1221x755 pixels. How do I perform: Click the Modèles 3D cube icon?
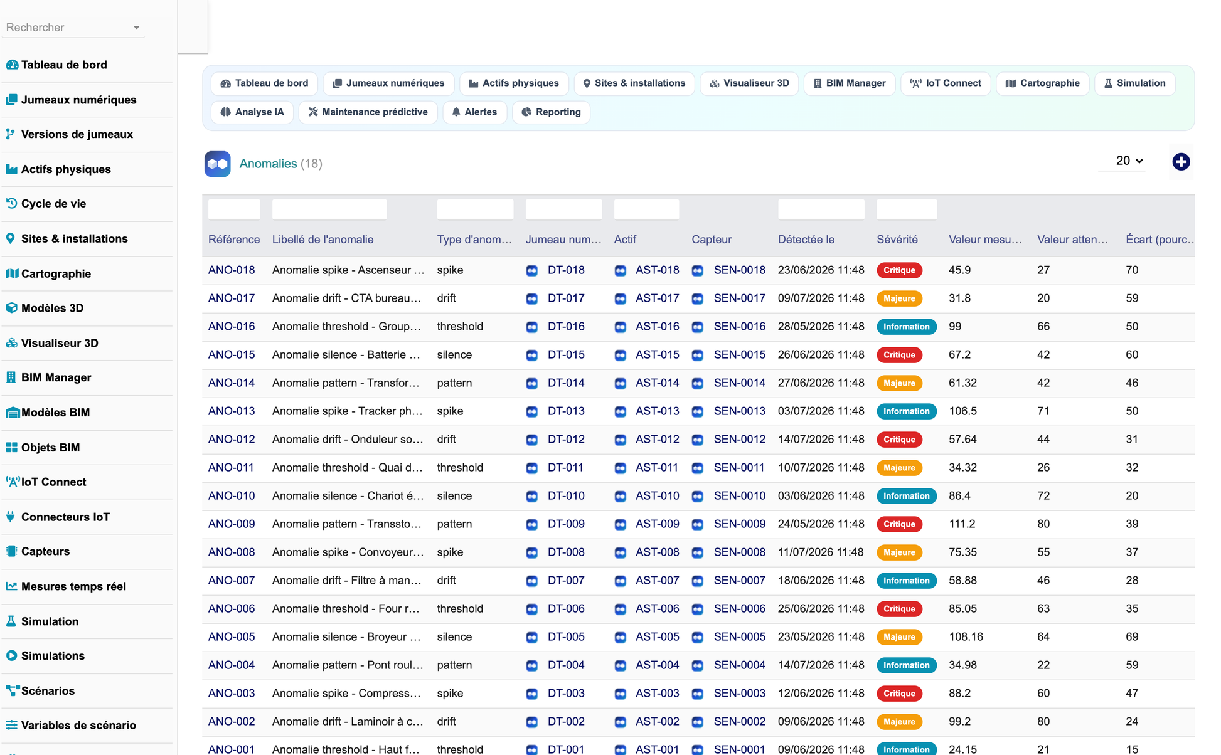click(x=12, y=308)
